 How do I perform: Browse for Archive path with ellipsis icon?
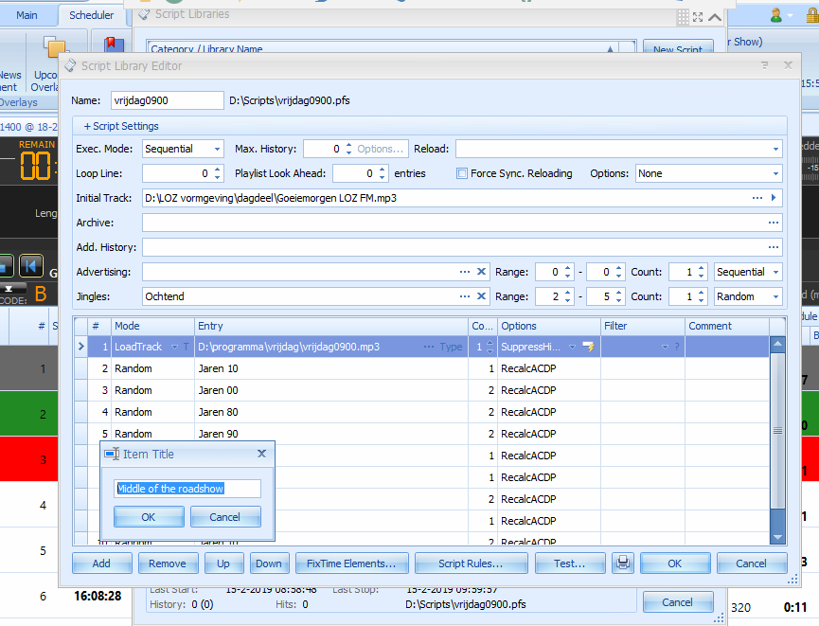tap(774, 223)
